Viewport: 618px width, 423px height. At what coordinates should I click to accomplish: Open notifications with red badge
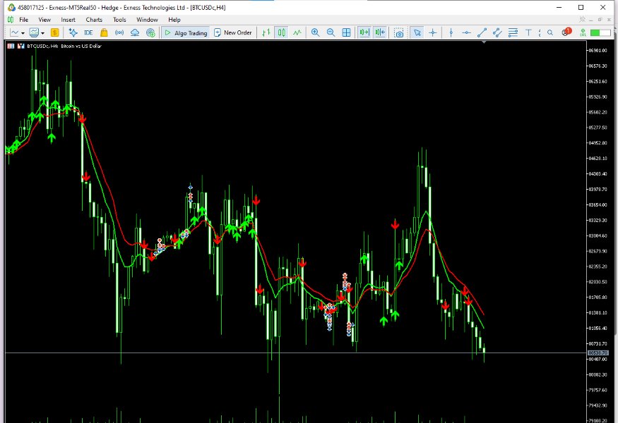(x=566, y=32)
